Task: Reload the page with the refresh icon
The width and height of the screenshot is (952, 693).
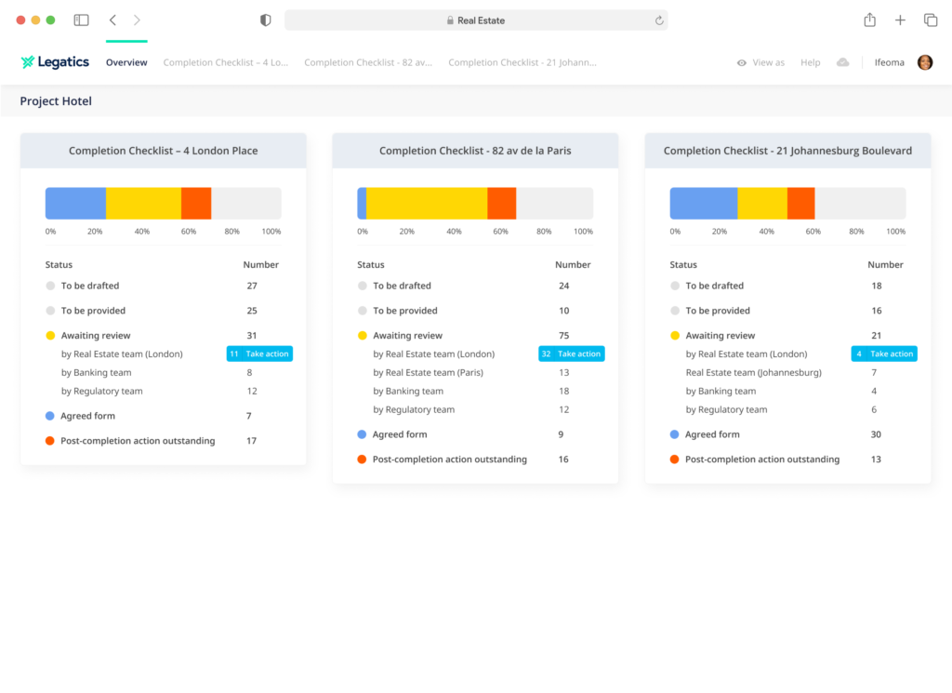Action: [x=659, y=20]
